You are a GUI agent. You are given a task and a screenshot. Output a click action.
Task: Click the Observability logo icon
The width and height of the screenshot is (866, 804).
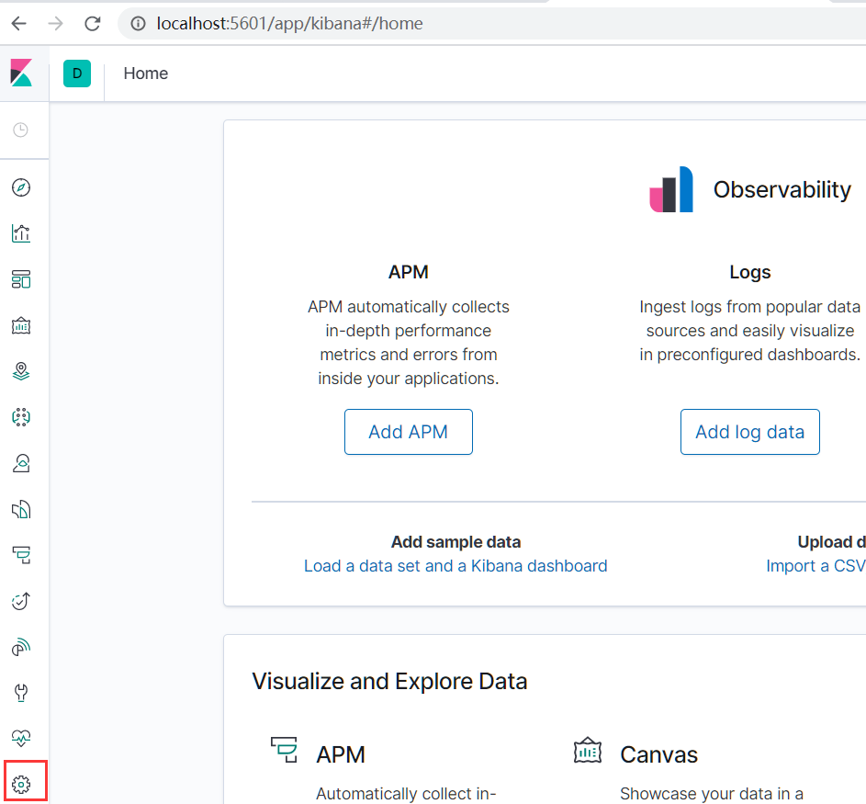(x=671, y=189)
